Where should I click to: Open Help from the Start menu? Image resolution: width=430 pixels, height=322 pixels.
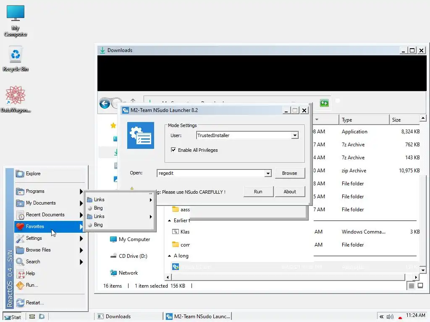(50, 273)
